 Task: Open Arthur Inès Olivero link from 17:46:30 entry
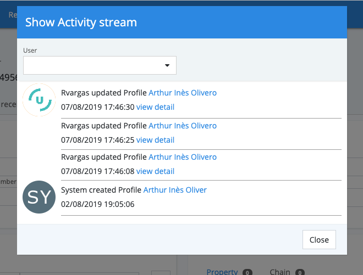pyautogui.click(x=183, y=93)
